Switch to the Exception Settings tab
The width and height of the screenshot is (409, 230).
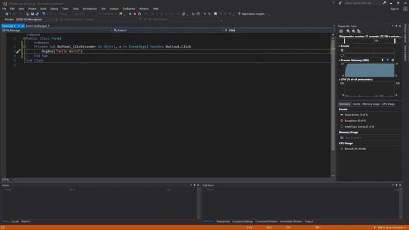point(243,222)
